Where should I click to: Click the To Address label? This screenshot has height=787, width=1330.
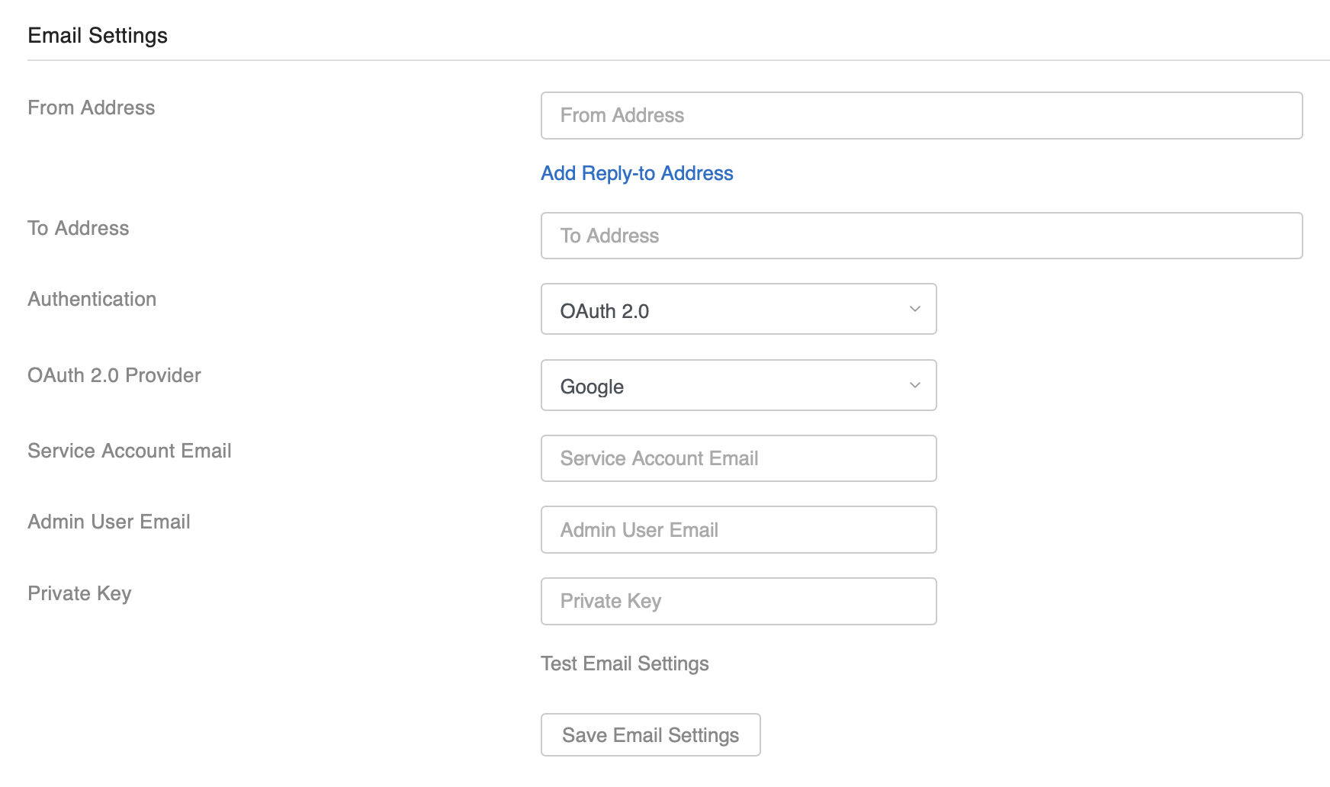[78, 227]
